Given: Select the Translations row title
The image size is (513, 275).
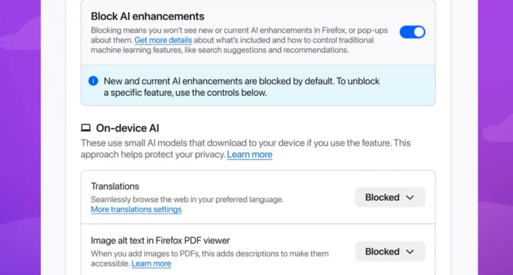Looking at the screenshot, I should click(115, 186).
